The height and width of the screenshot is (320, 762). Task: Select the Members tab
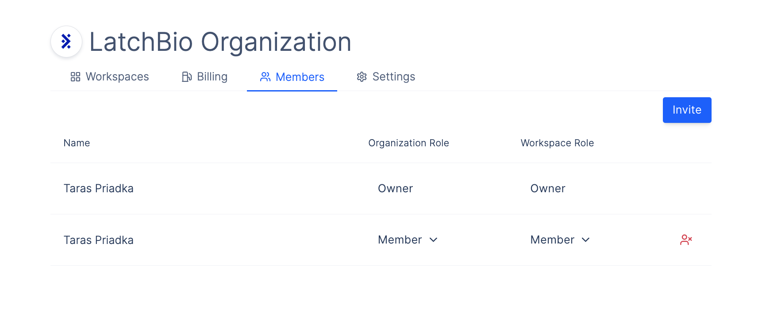(292, 77)
